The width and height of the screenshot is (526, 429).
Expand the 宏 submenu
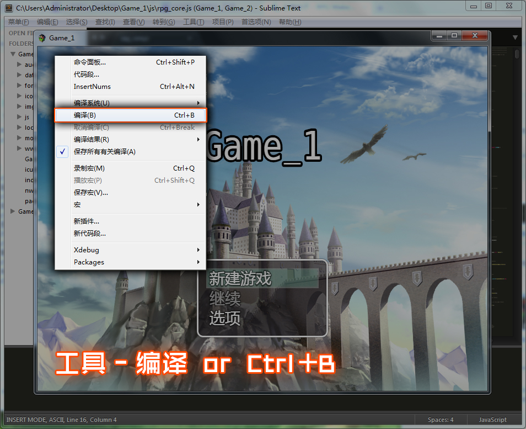(x=131, y=205)
